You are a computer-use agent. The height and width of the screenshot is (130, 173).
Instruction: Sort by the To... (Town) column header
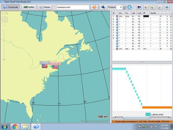127,13
